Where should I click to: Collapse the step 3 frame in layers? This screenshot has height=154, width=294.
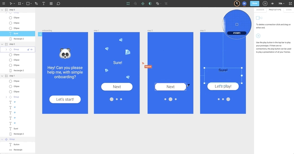2,10
